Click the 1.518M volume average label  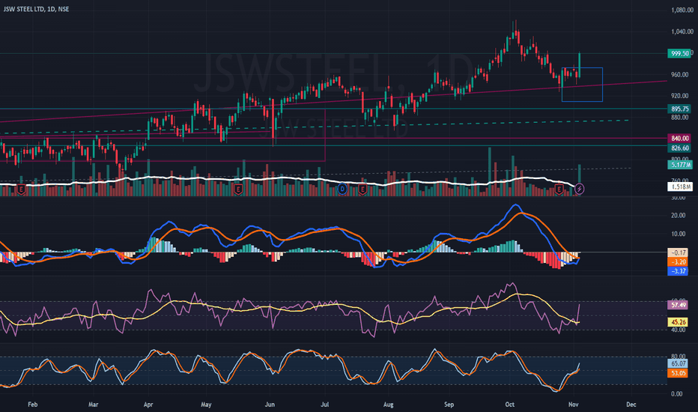coord(680,187)
